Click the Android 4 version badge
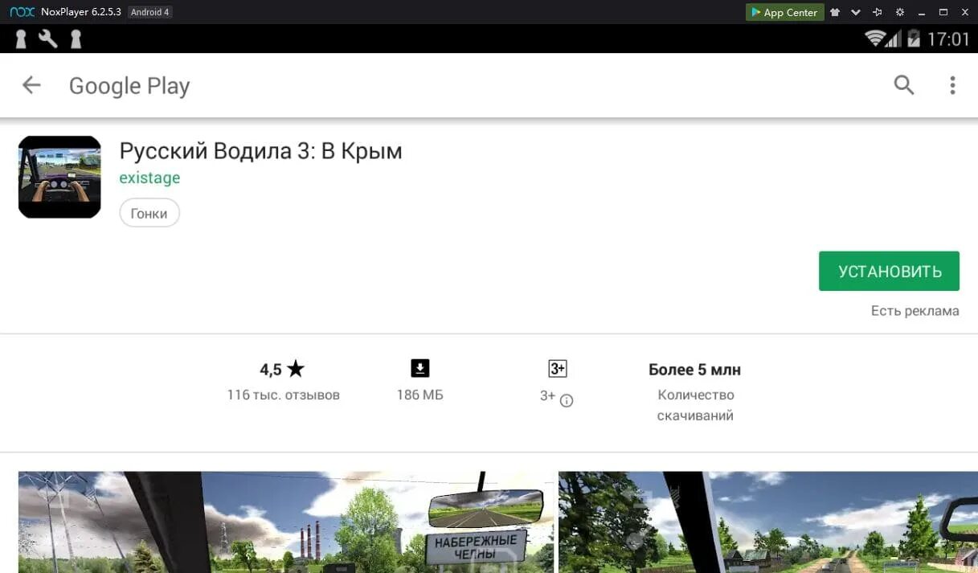This screenshot has width=978, height=573. tap(149, 12)
